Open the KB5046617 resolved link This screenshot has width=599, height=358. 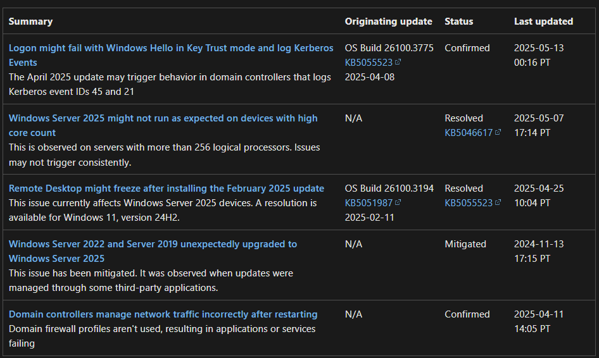pyautogui.click(x=469, y=132)
